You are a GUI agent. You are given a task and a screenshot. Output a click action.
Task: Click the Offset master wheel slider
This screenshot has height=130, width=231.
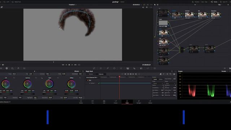pos(71,94)
